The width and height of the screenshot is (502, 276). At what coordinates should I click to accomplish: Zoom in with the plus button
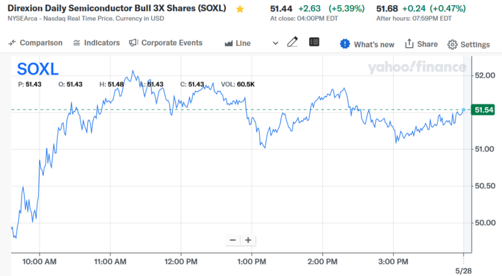(248, 240)
